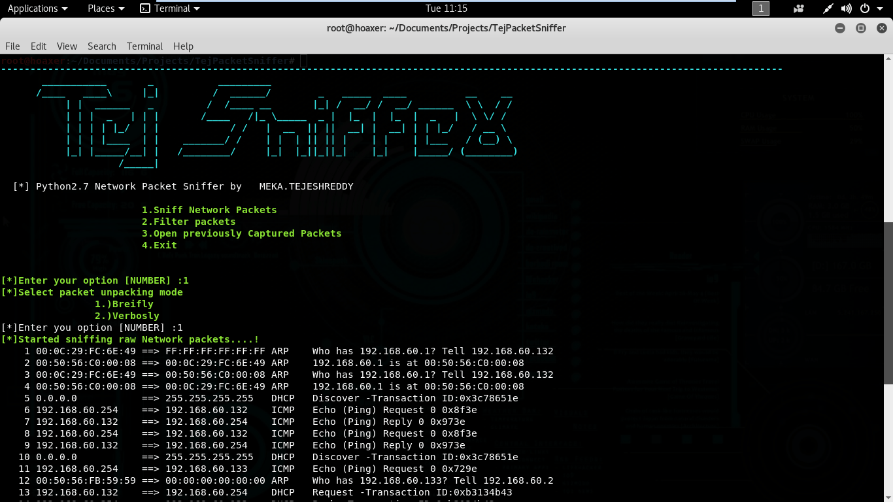Click the restore window button

point(860,28)
